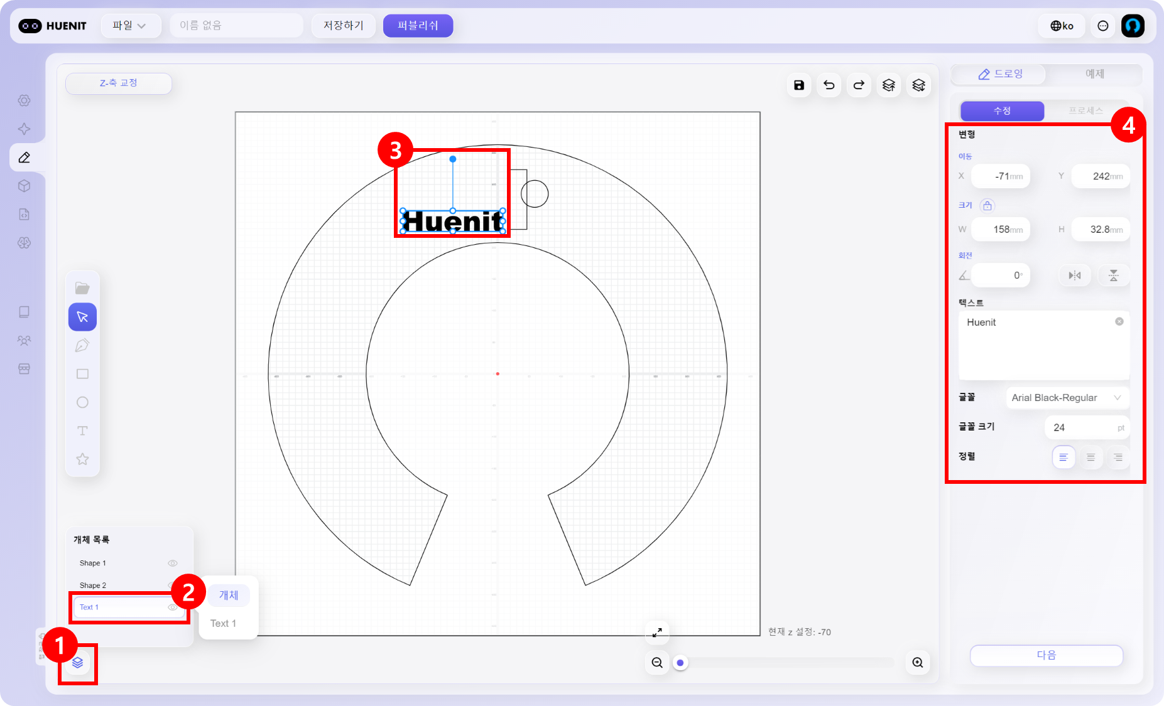Open the 파일 dropdown menu
The width and height of the screenshot is (1164, 706).
tap(129, 26)
